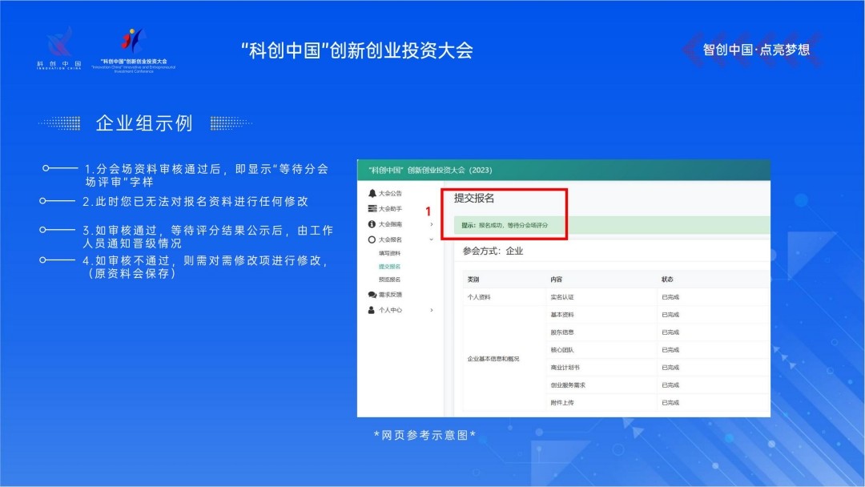The width and height of the screenshot is (865, 487).
Task: Click the 科创中国 logo at top left
Action: [59, 46]
